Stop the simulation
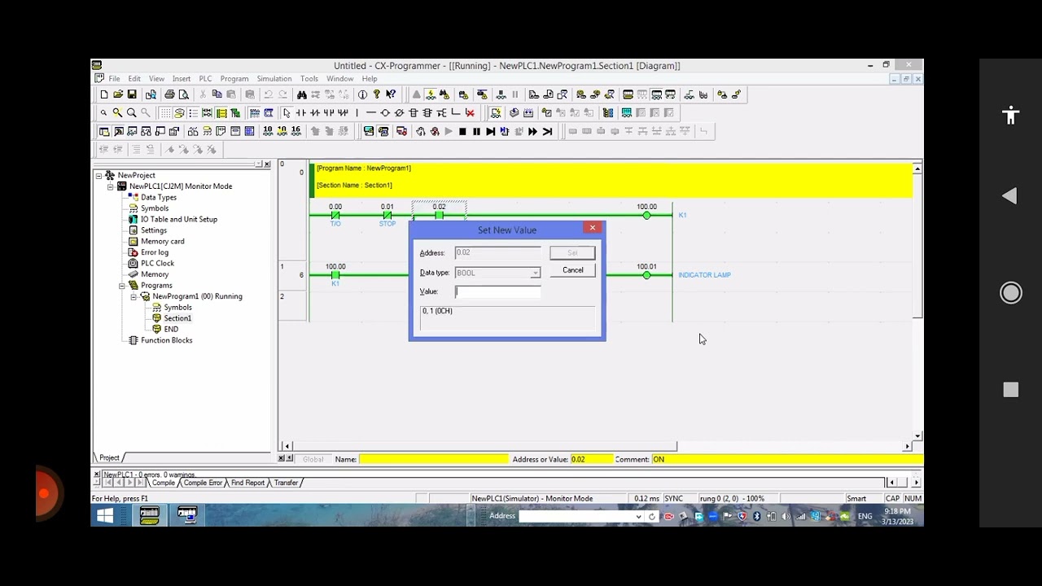The image size is (1042, 586). pos(462,131)
